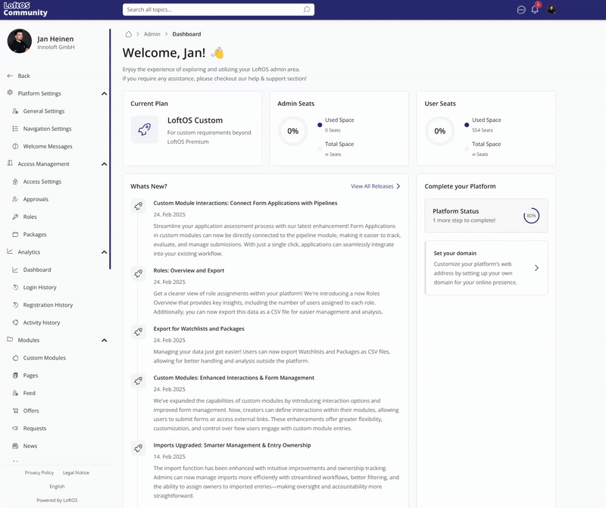
Task: Click the Roles sidebar icon
Action: [x=15, y=217]
